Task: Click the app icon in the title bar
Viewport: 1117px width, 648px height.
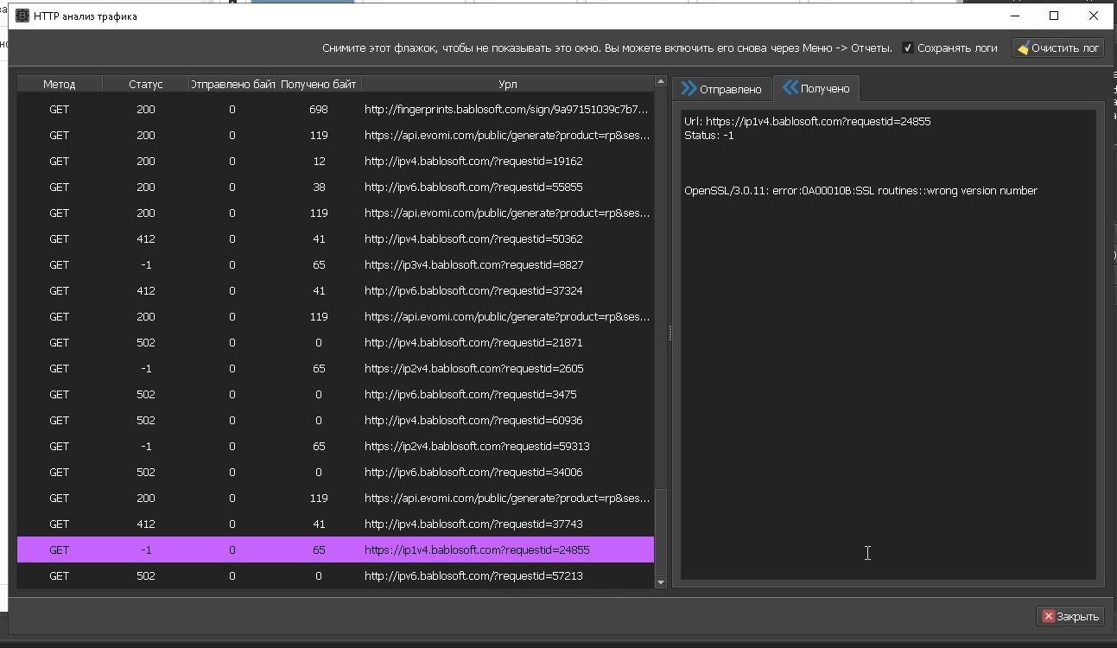Action: [x=22, y=16]
